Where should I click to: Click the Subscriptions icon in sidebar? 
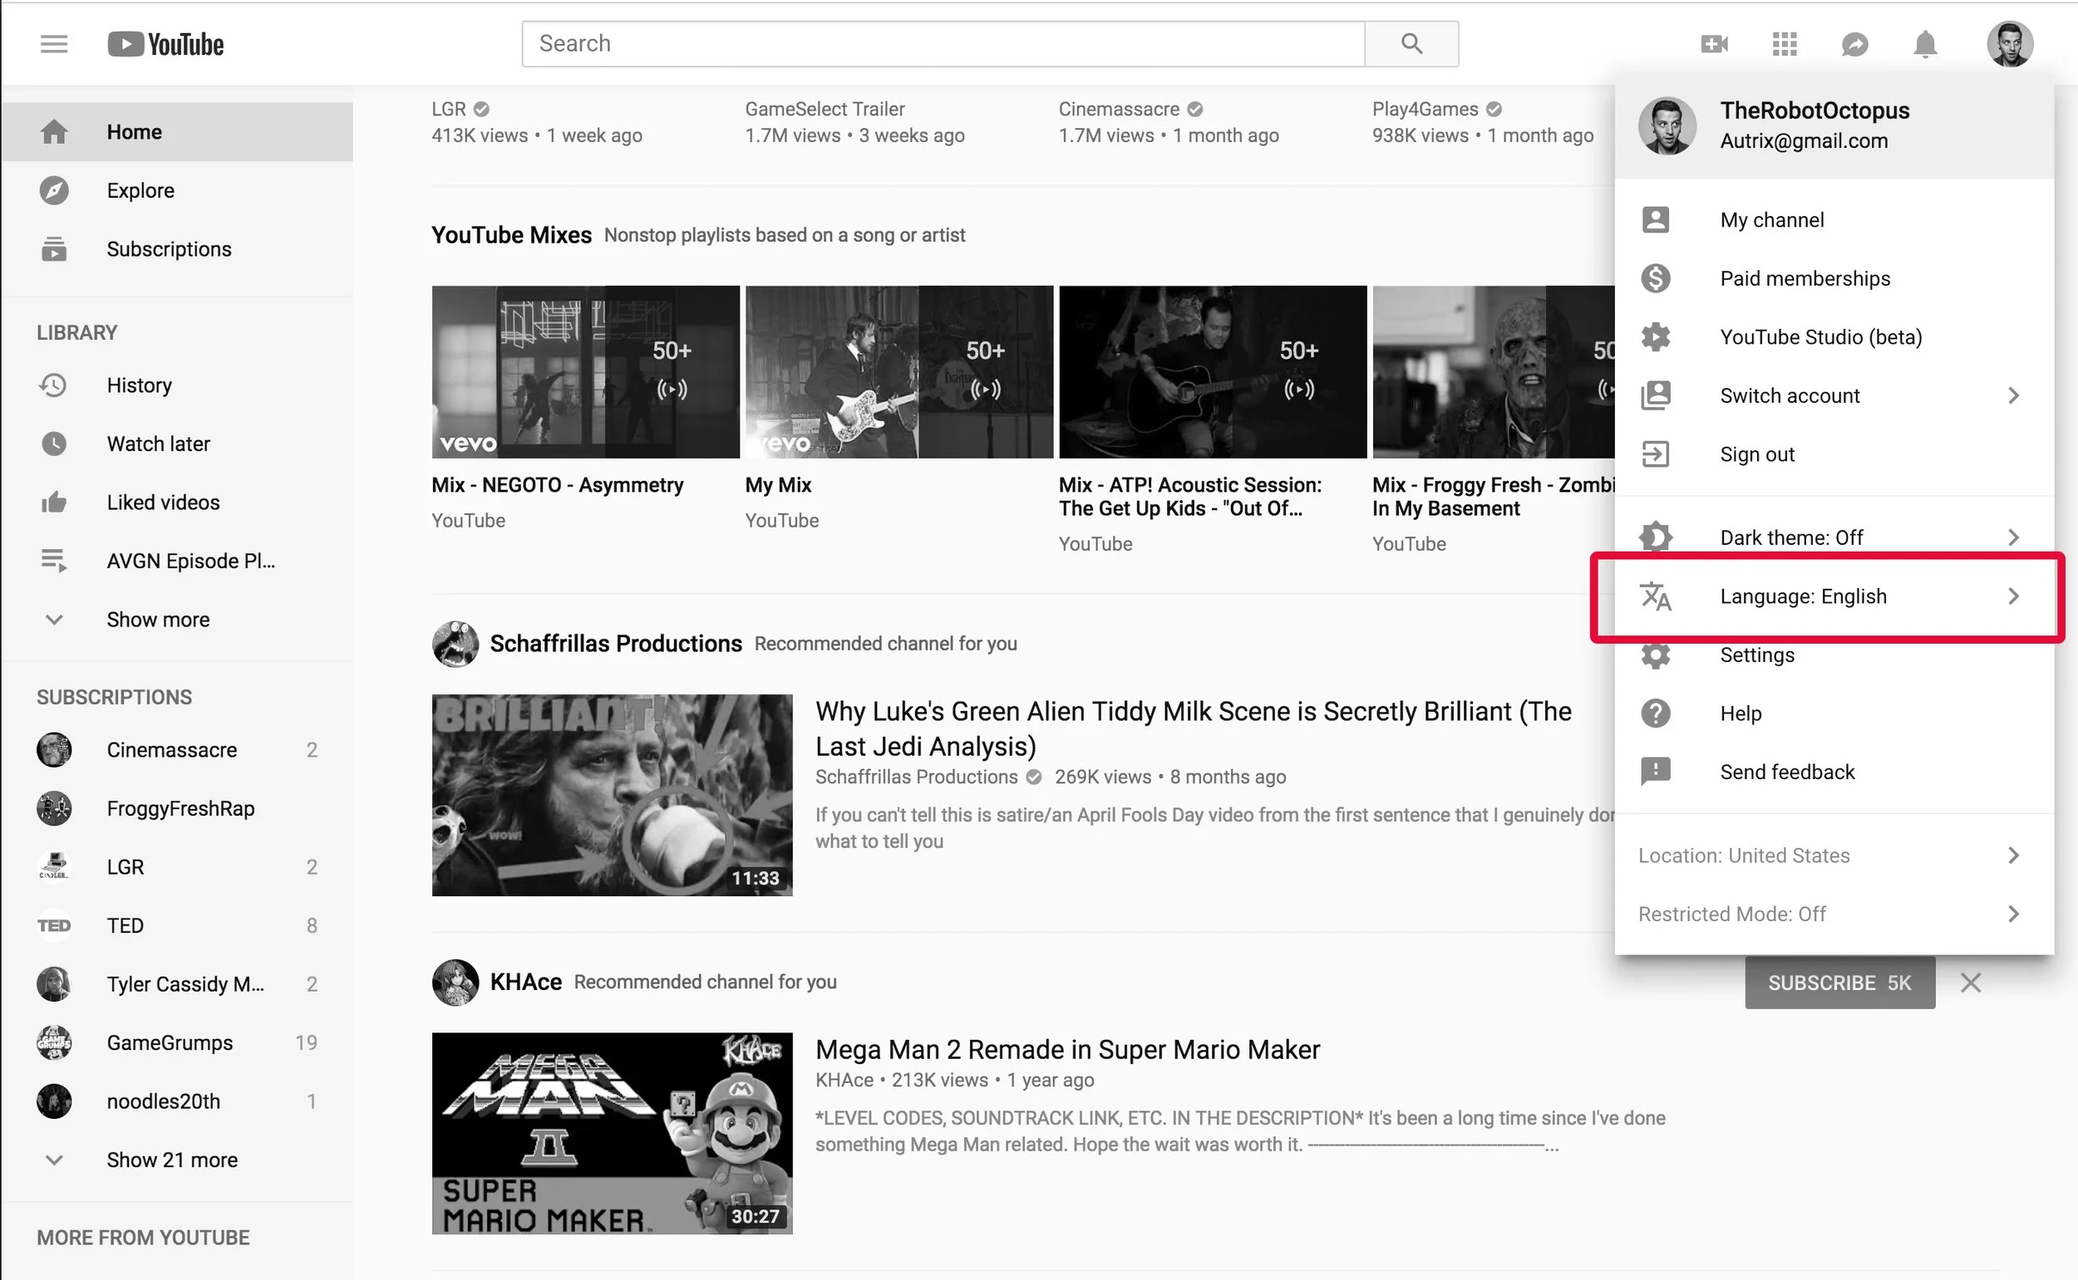coord(54,249)
